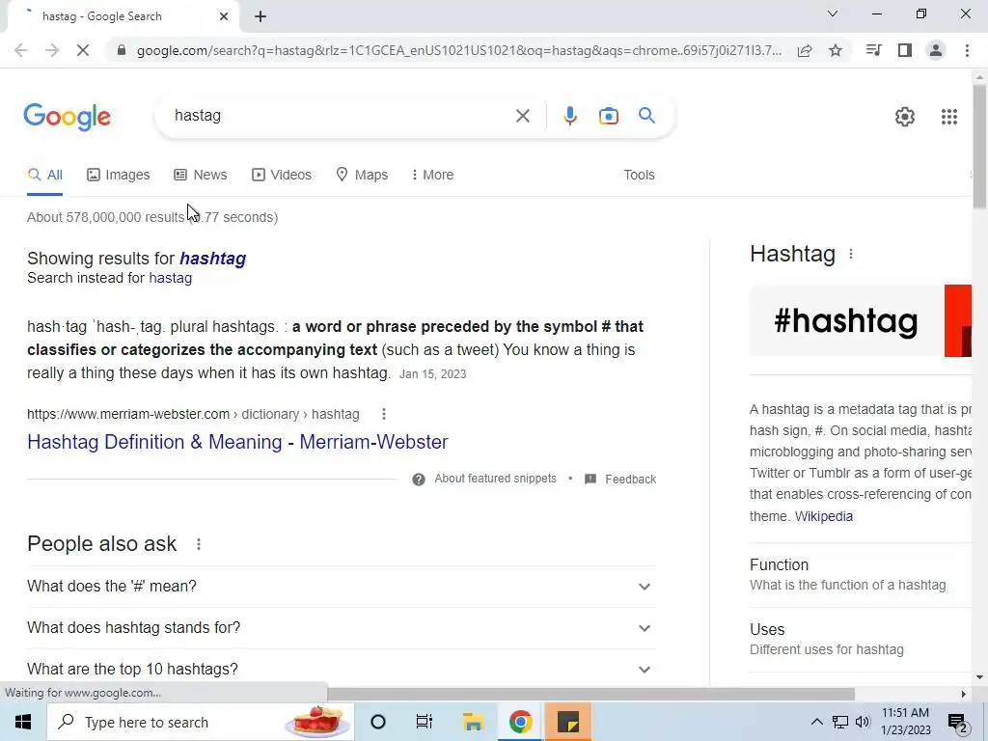
Task: Go back to the previous page
Action: coord(21,50)
